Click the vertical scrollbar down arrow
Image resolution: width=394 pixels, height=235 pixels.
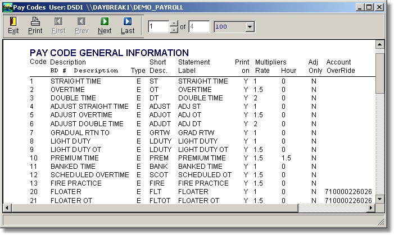pos(379,199)
